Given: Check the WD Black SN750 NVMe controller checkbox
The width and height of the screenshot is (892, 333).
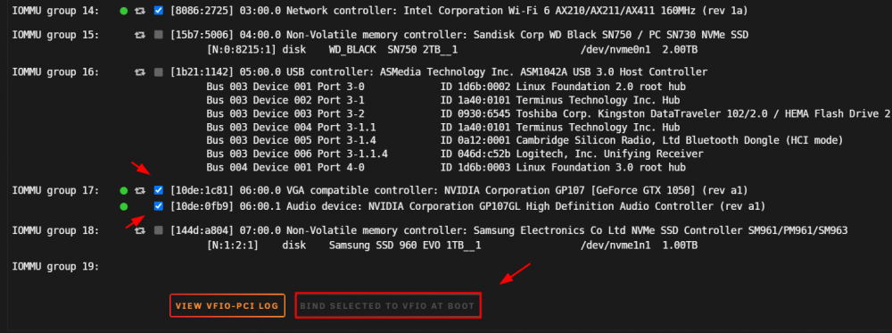Looking at the screenshot, I should pyautogui.click(x=159, y=36).
